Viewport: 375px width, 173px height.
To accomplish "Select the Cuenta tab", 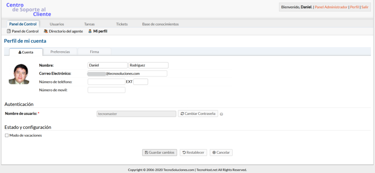I will pyautogui.click(x=26, y=52).
